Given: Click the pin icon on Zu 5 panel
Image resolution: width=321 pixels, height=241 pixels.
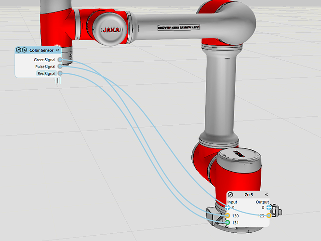Looking at the screenshot, I should 230,195.
